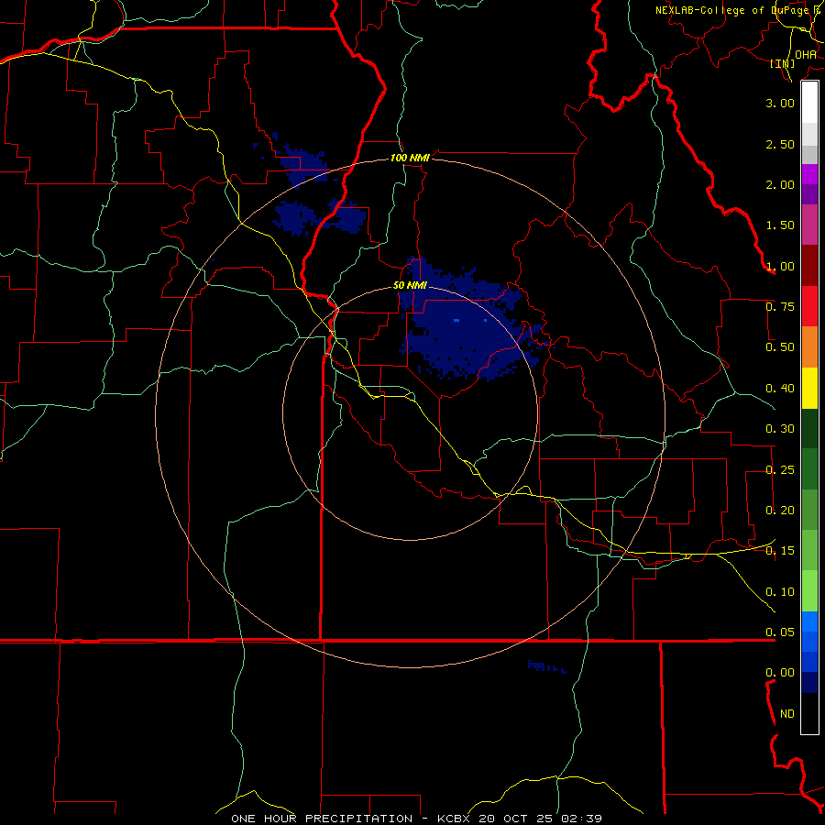Click the 50 NMI range ring label
The image size is (825, 825).
(410, 286)
